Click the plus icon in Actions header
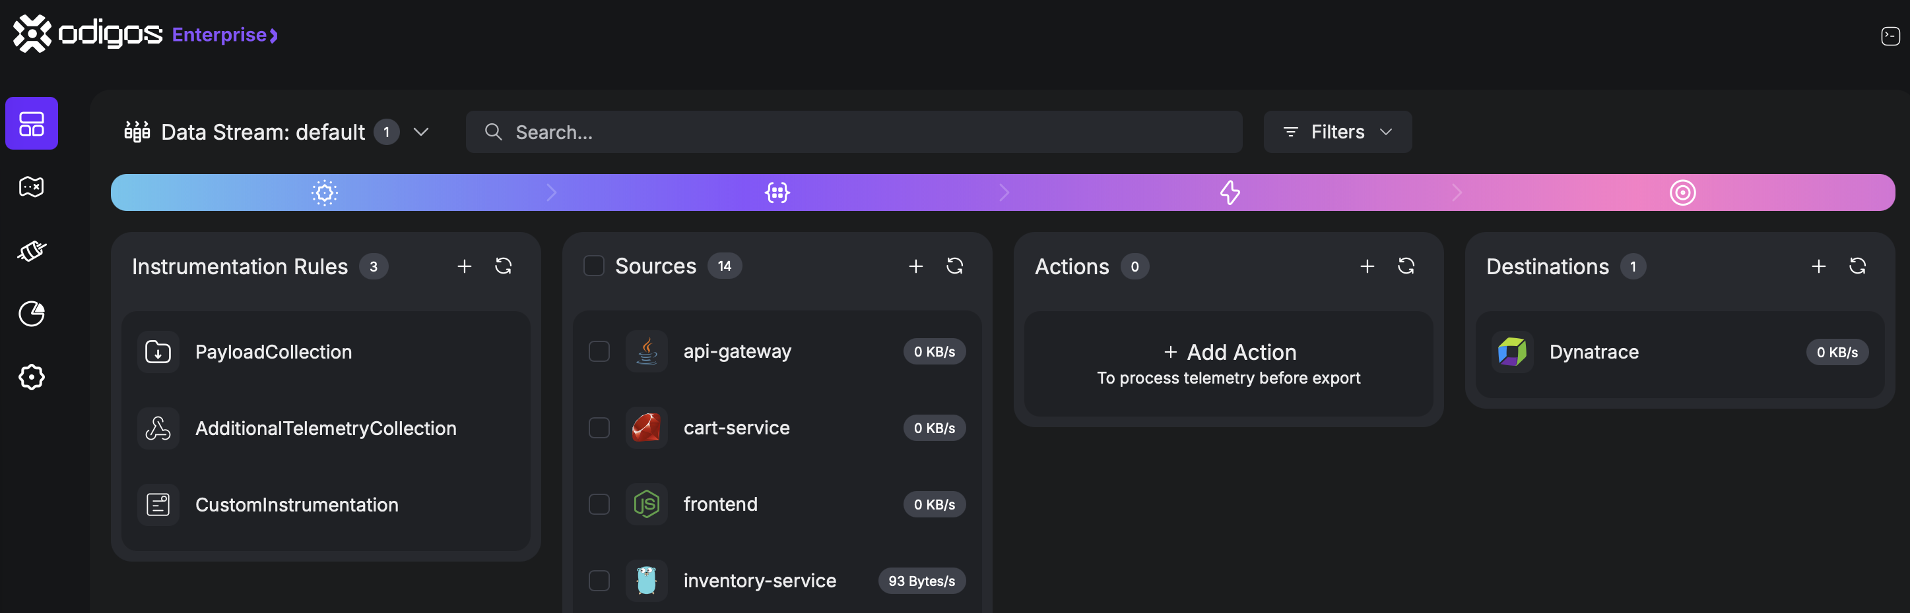Screen dimensions: 1910x613 coord(1367,266)
